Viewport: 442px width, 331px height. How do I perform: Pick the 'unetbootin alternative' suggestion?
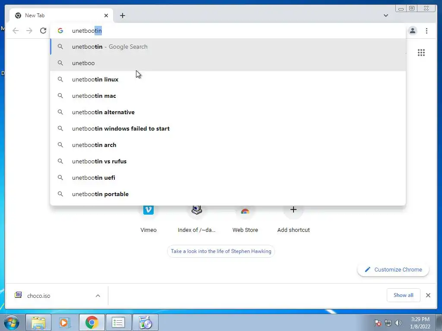tap(228, 112)
